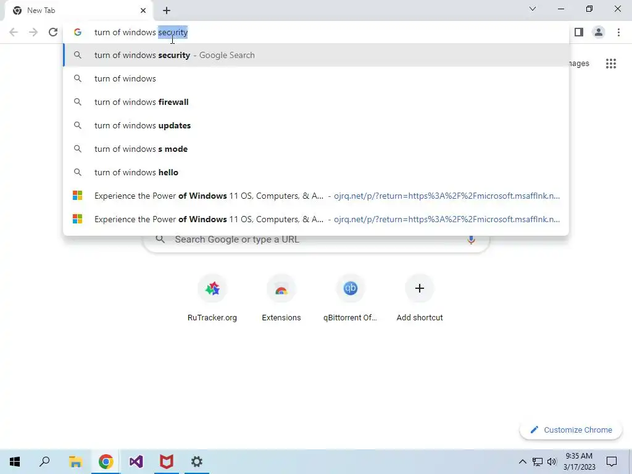Choose suggestion 'turn of windows s mode'
Viewport: 632px width, 474px height.
tap(316, 149)
